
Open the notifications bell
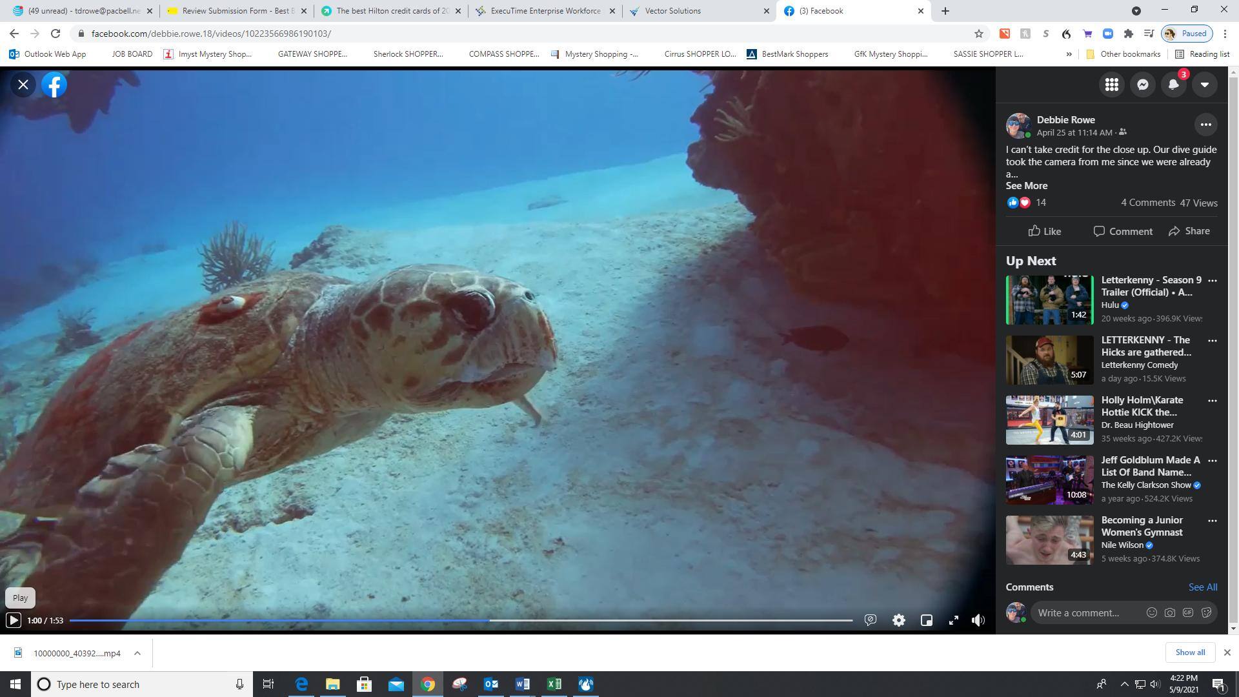click(x=1173, y=85)
